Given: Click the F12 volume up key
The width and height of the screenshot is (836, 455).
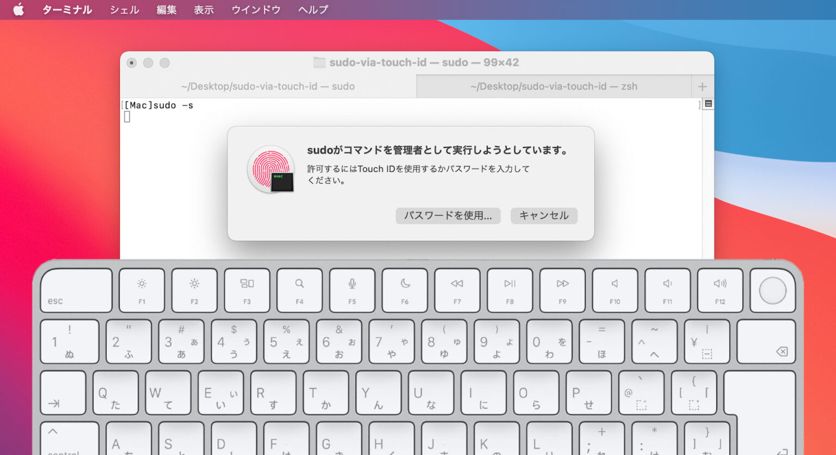Looking at the screenshot, I should pos(720,290).
